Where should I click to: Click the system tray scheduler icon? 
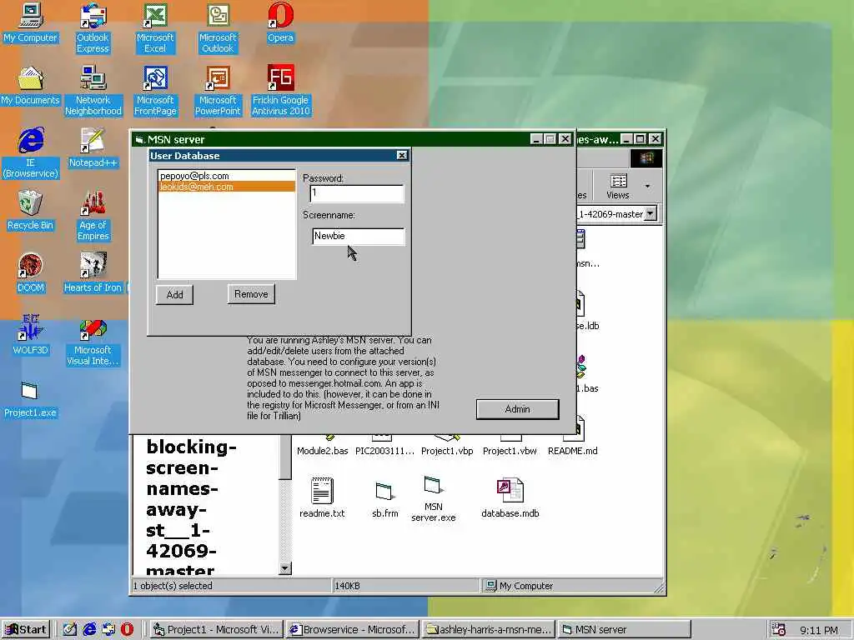778,629
